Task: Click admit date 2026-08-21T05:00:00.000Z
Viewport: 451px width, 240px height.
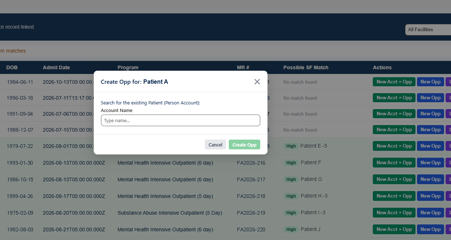Action: tap(74, 229)
